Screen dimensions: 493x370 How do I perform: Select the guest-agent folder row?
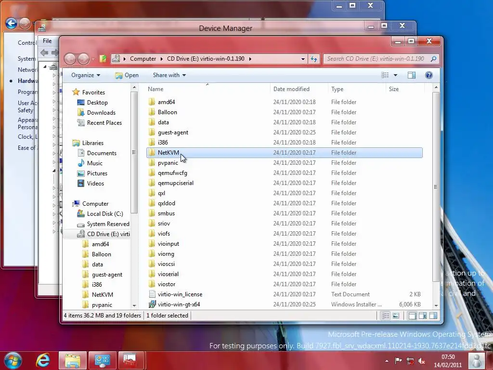tap(285, 132)
